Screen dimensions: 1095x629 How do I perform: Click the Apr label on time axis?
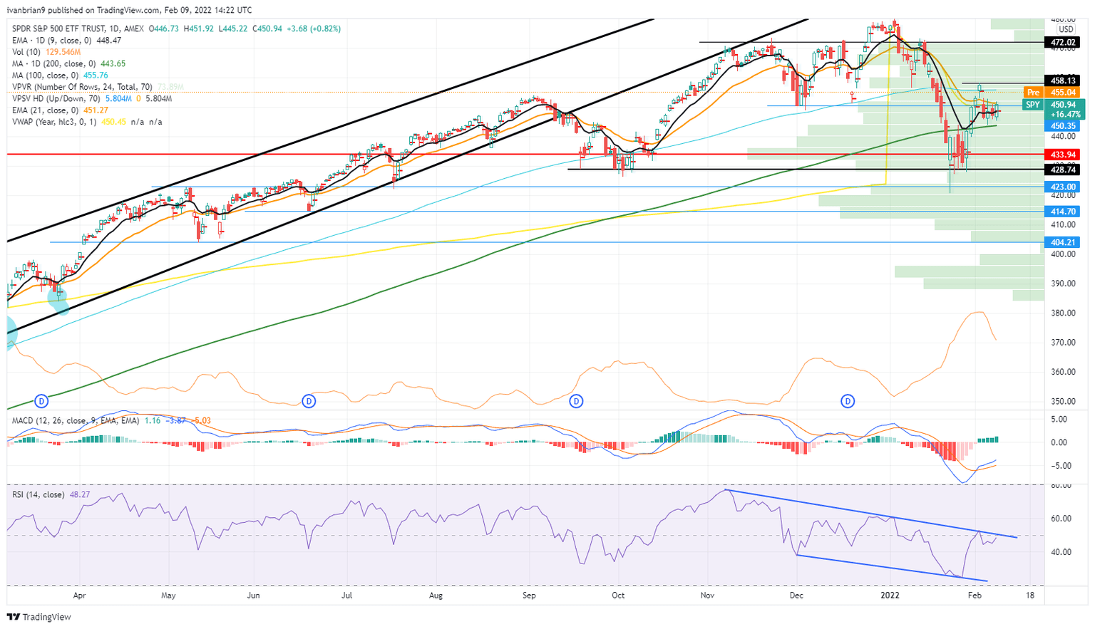point(79,595)
